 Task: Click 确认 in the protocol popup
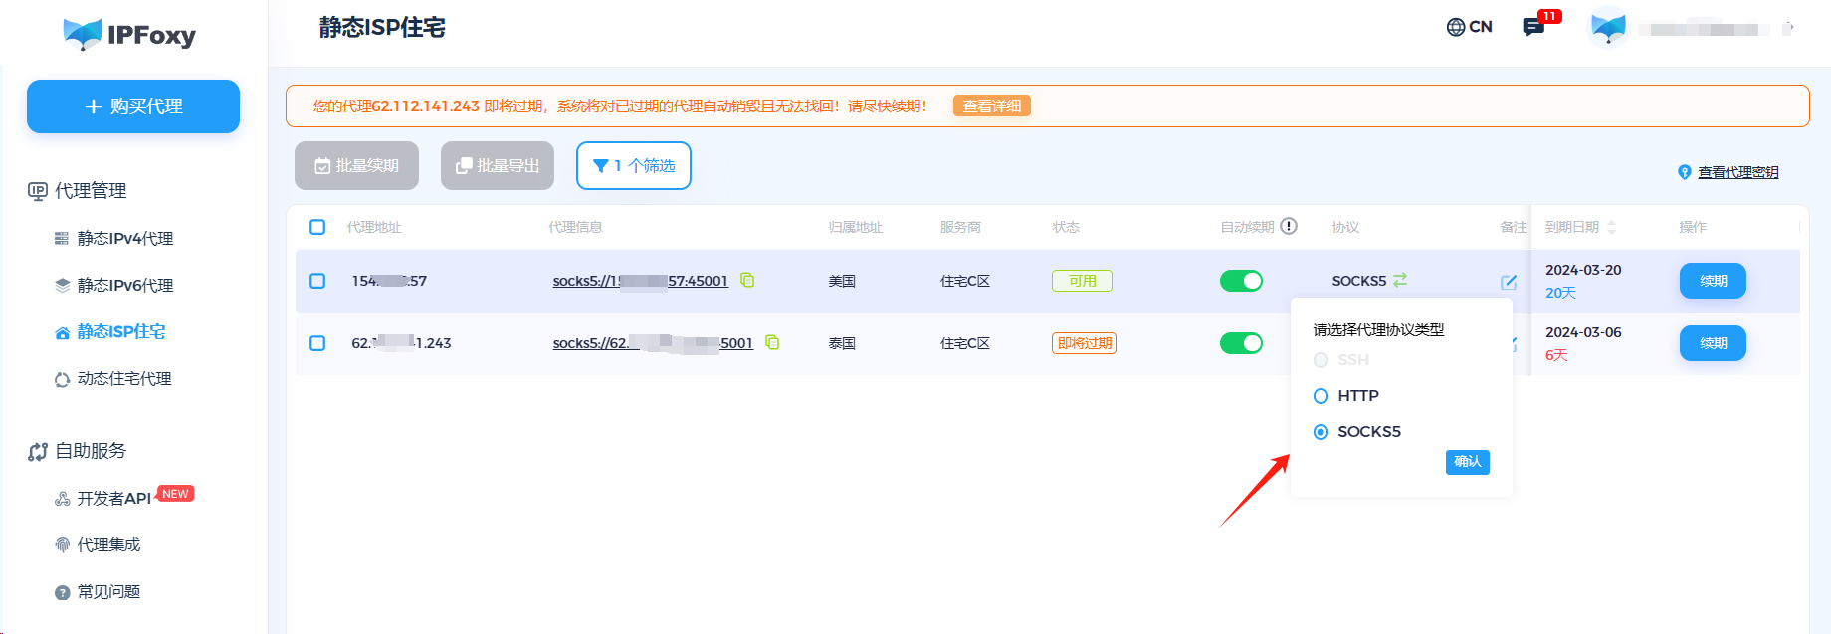click(1467, 462)
